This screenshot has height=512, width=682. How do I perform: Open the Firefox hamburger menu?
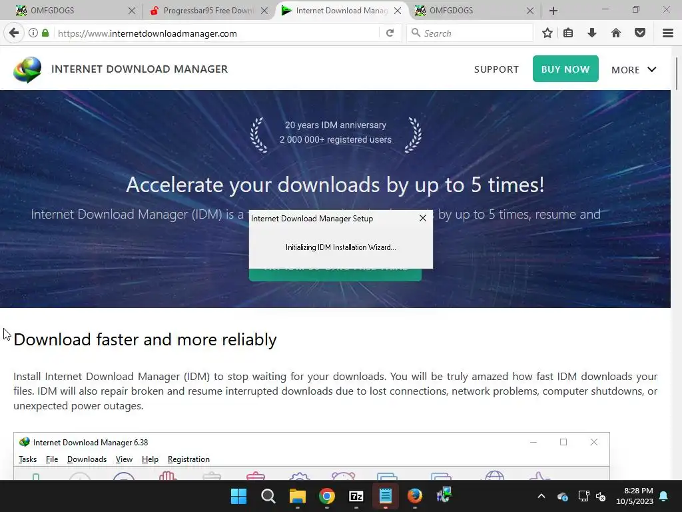point(668,33)
